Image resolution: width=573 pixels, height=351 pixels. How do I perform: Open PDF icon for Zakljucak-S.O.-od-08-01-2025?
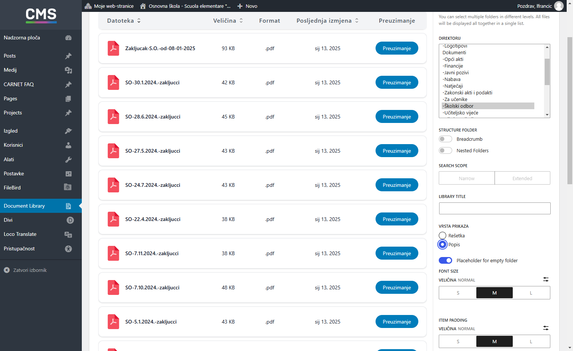pyautogui.click(x=113, y=48)
